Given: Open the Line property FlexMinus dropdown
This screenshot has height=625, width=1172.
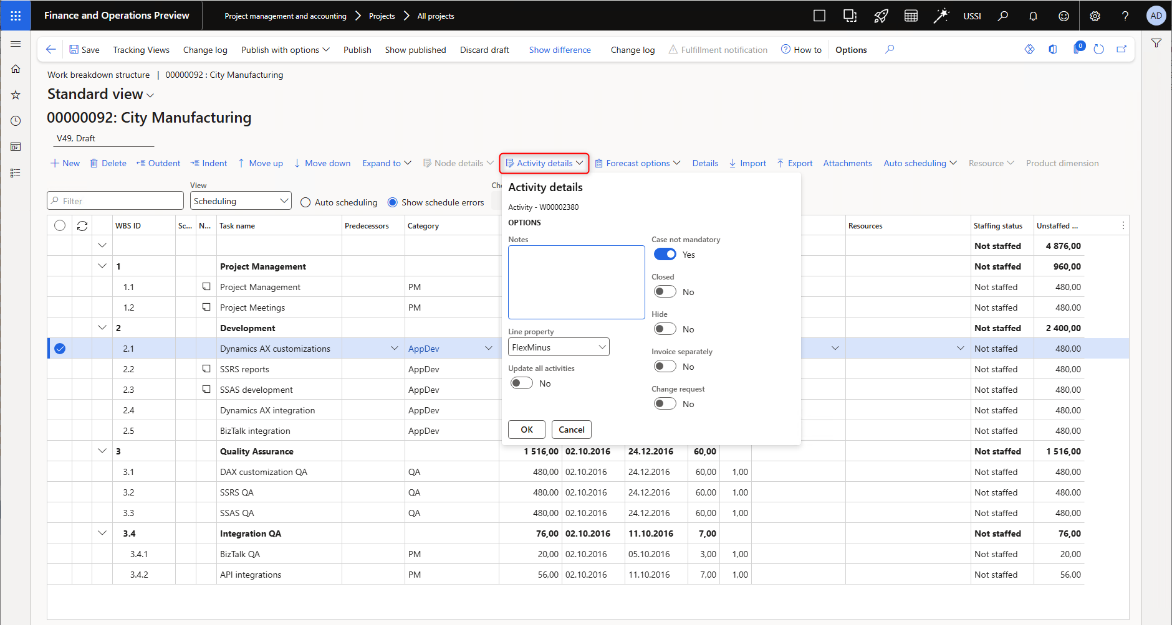Looking at the screenshot, I should pyautogui.click(x=559, y=347).
